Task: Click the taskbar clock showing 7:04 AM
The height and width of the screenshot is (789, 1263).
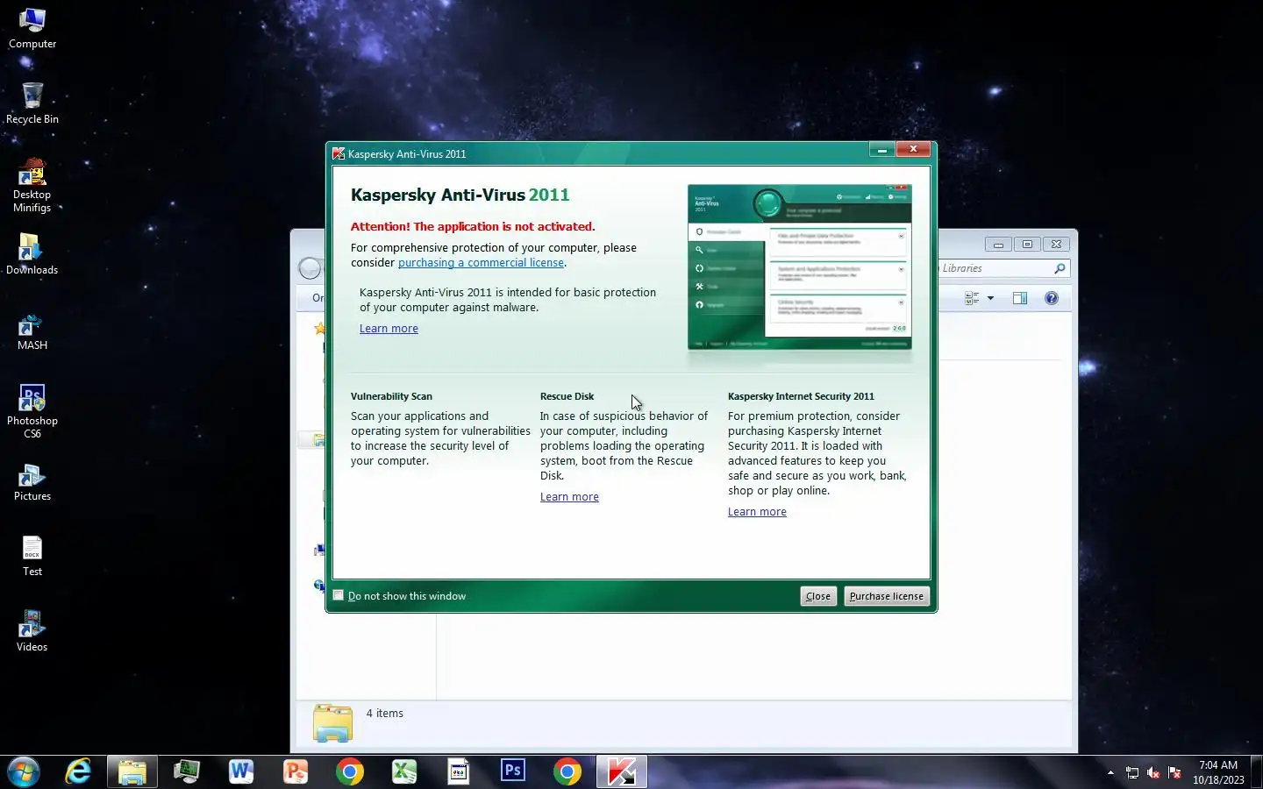Action: pos(1218,772)
